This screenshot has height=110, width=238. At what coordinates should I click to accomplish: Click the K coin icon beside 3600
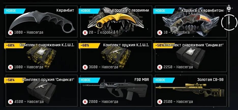pos(85,67)
